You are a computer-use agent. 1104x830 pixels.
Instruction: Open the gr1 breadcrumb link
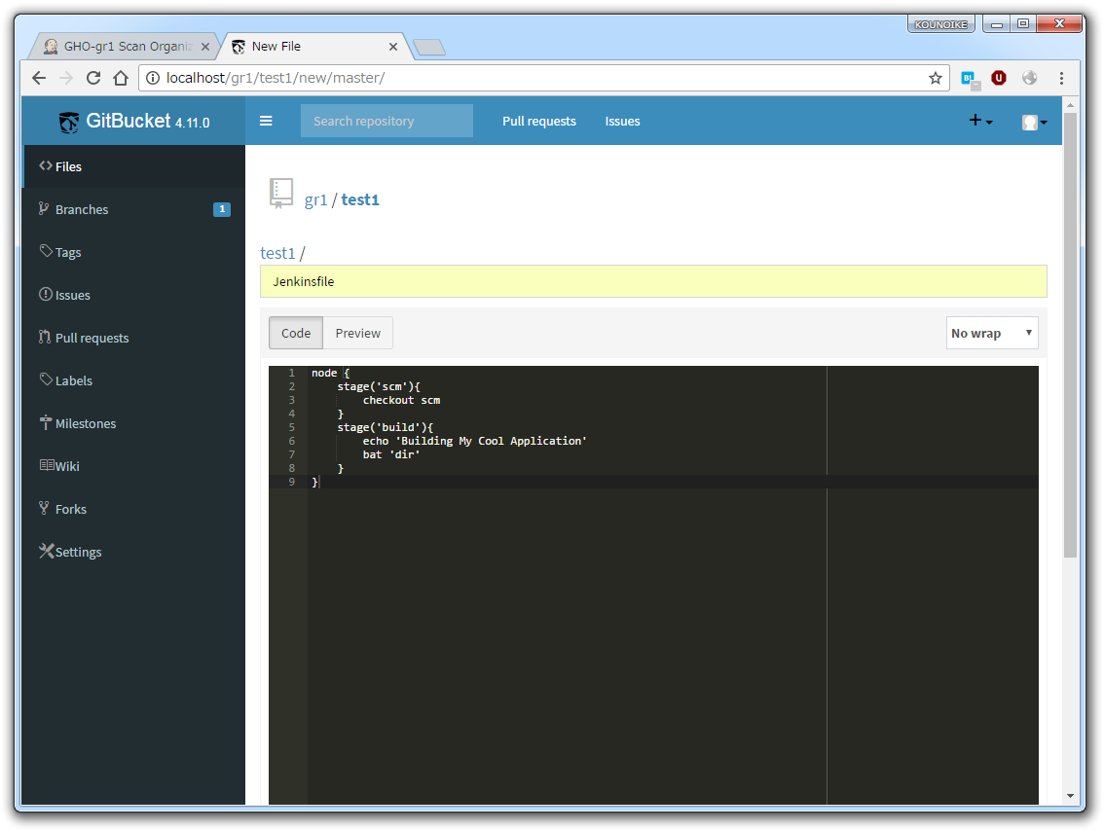(x=315, y=199)
